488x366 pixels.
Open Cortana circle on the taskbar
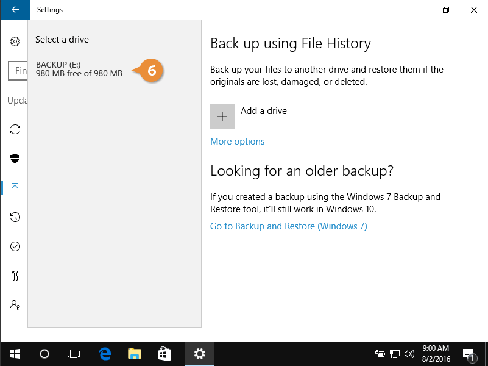[x=44, y=354]
